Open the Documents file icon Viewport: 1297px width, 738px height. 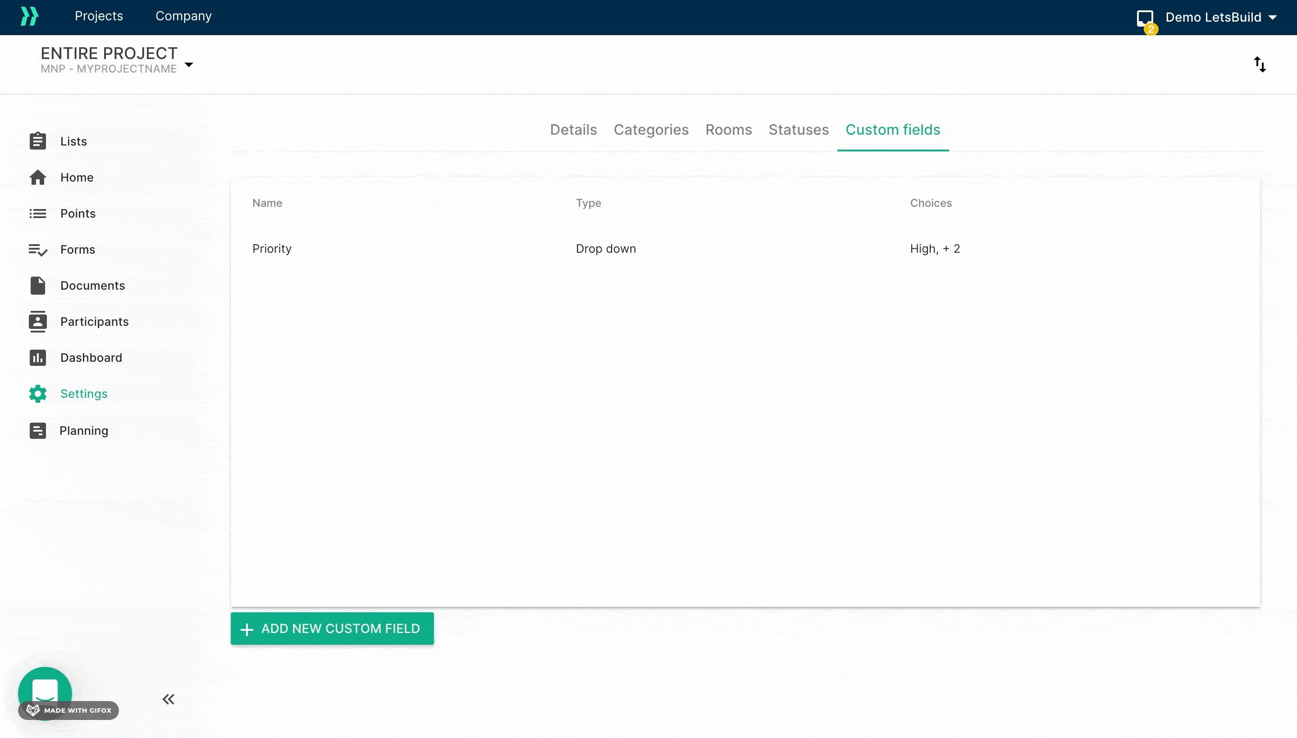[x=37, y=285]
